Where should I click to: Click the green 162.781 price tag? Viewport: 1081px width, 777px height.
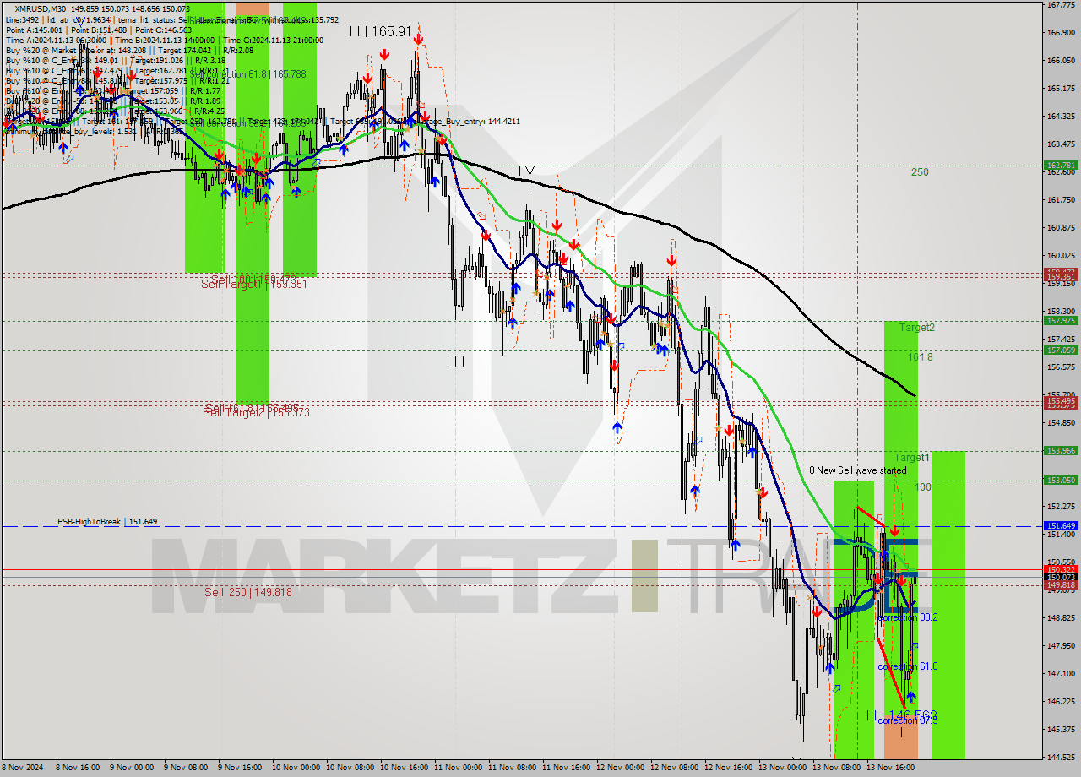[1061, 166]
